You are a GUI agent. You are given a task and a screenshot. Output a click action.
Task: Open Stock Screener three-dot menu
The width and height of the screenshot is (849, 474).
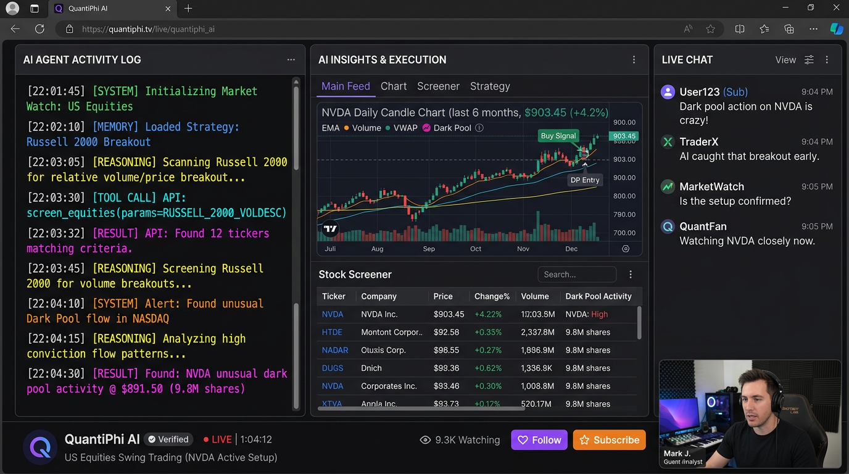click(x=630, y=275)
